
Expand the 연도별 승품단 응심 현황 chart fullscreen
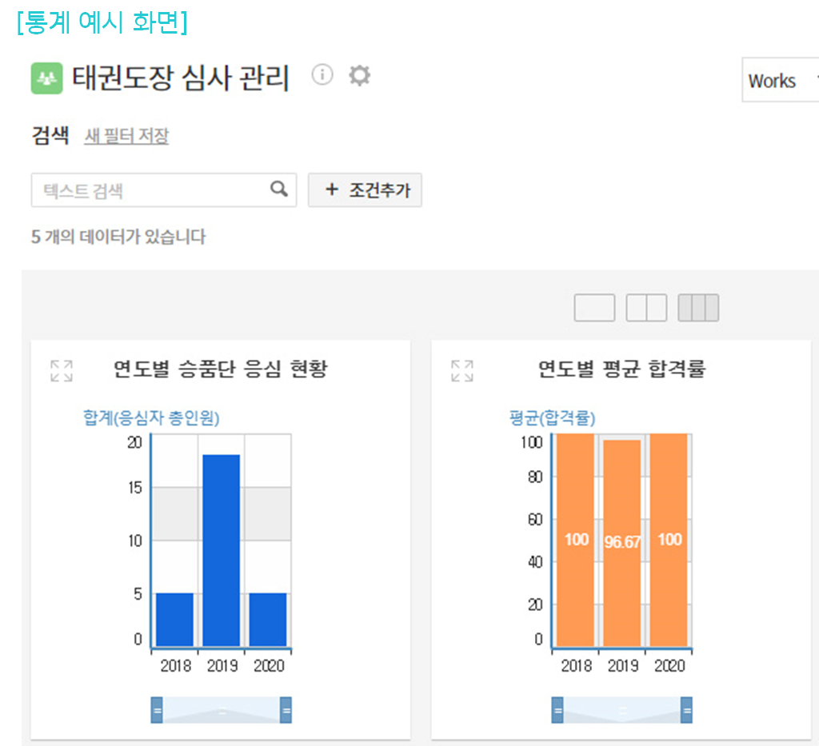(62, 370)
